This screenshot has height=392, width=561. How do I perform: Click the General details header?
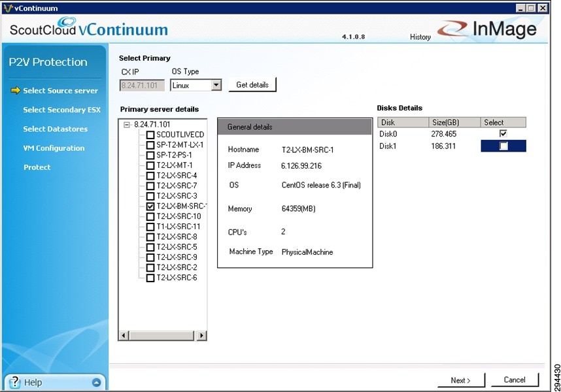295,127
